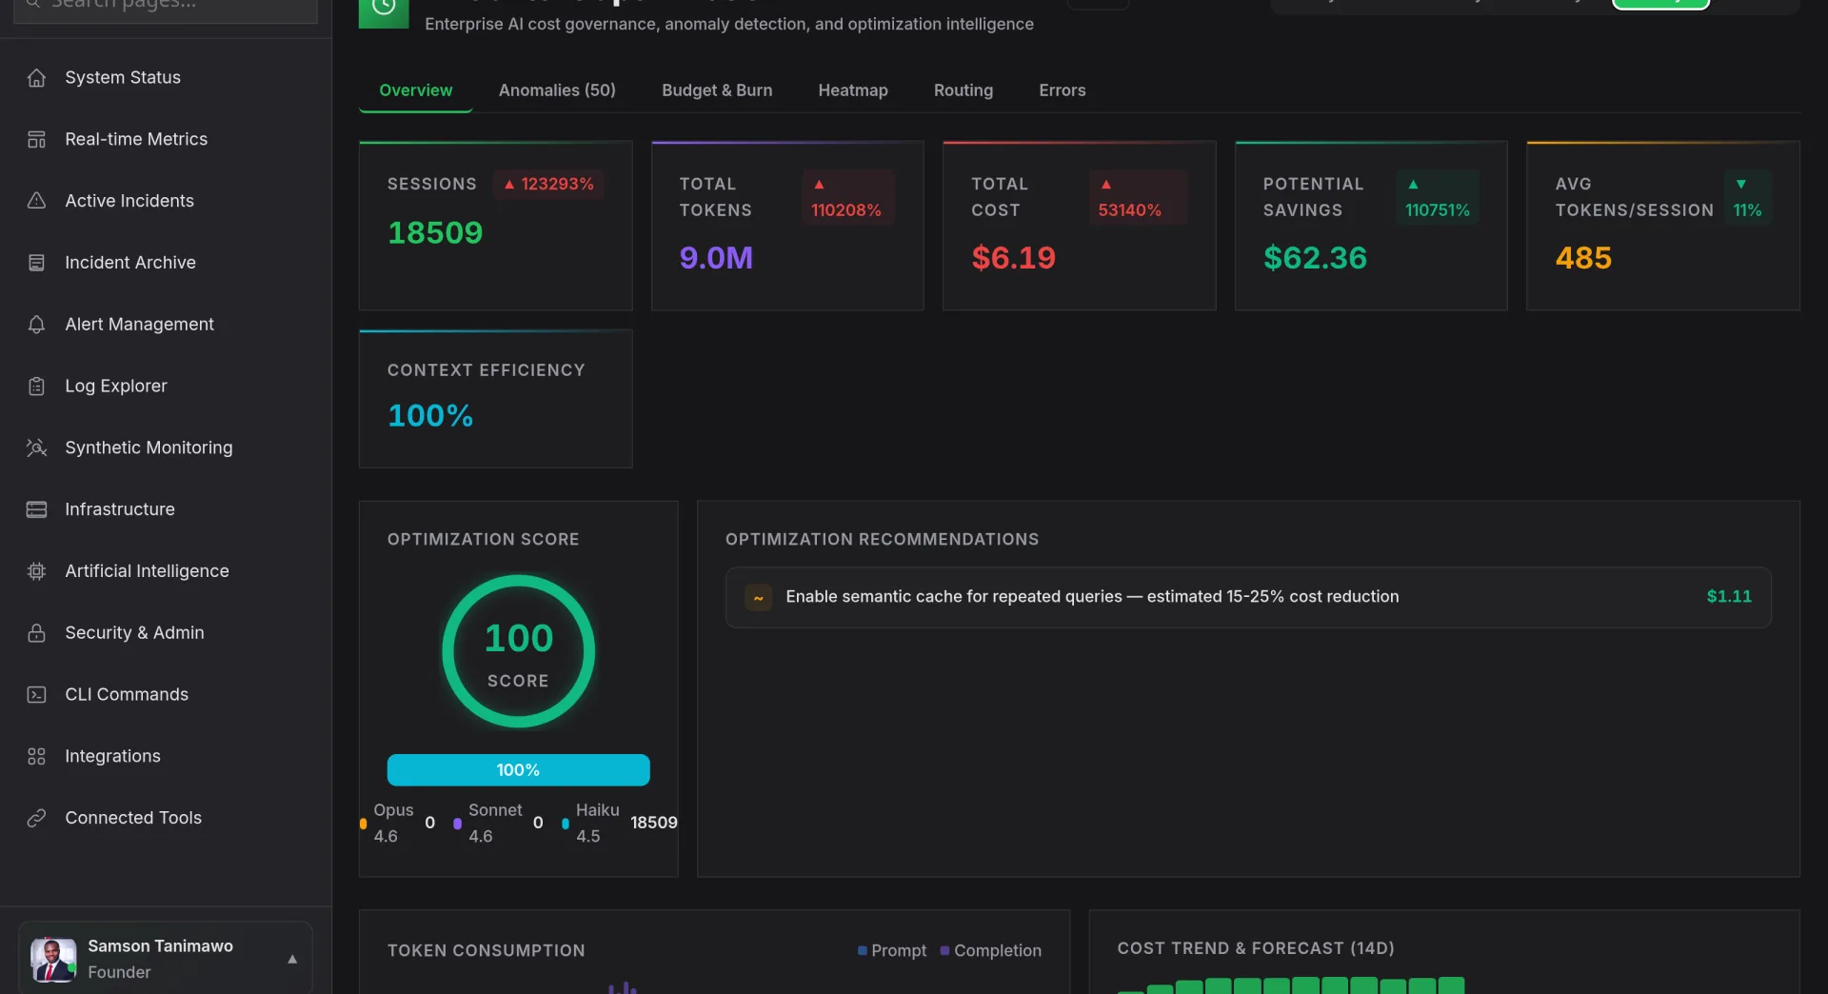This screenshot has height=994, width=1828.
Task: Click the $1.11 savings amount on the recommendation
Action: pos(1729,597)
